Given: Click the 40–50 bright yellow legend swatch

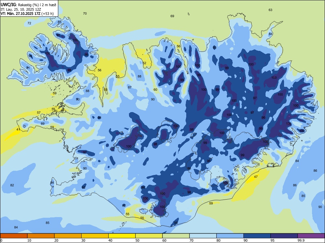Looking at the screenshot, I should click(122, 236).
